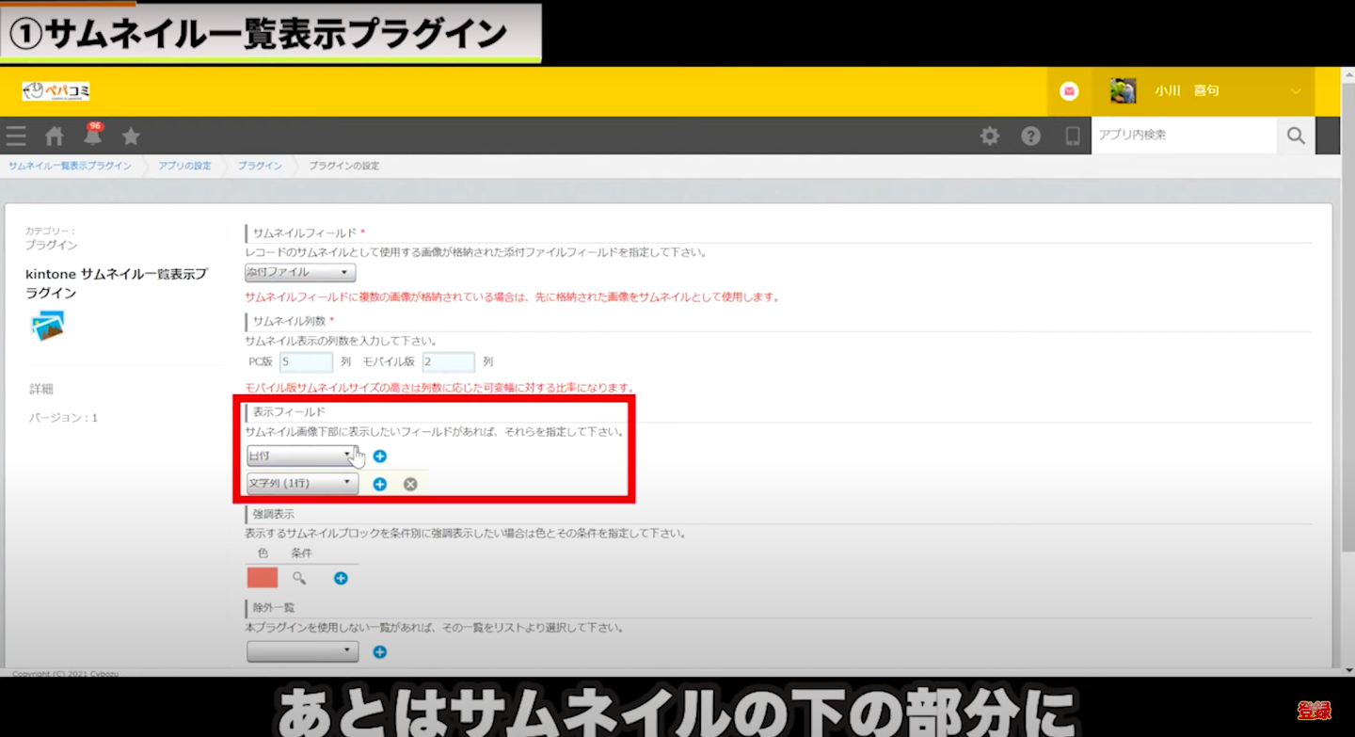The image size is (1355, 737).
Task: Go to サムネイル一覧表示プラグイン breadcrumb
Action: 71,166
